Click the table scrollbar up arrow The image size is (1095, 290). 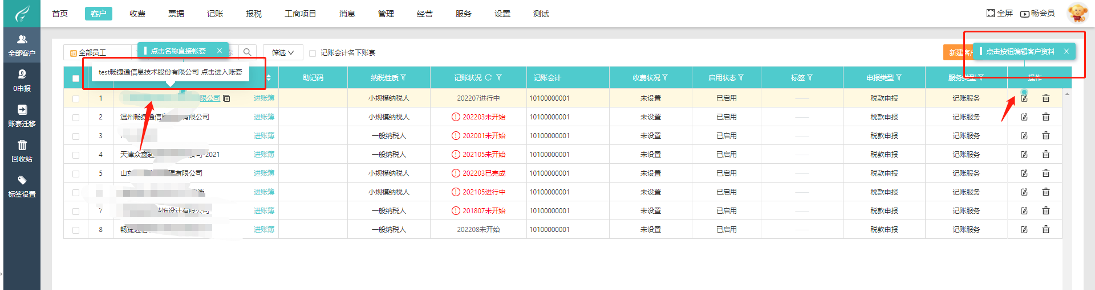1067,93
